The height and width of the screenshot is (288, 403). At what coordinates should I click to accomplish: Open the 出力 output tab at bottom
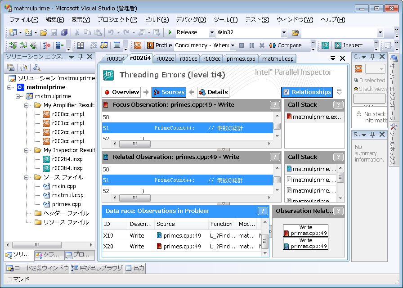click(135, 268)
